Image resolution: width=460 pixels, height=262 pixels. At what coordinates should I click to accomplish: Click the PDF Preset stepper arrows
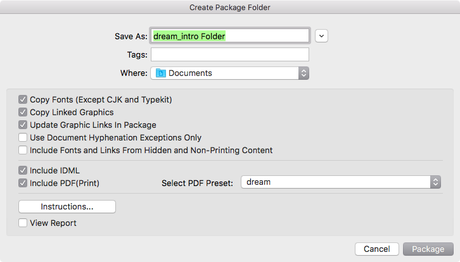point(435,182)
